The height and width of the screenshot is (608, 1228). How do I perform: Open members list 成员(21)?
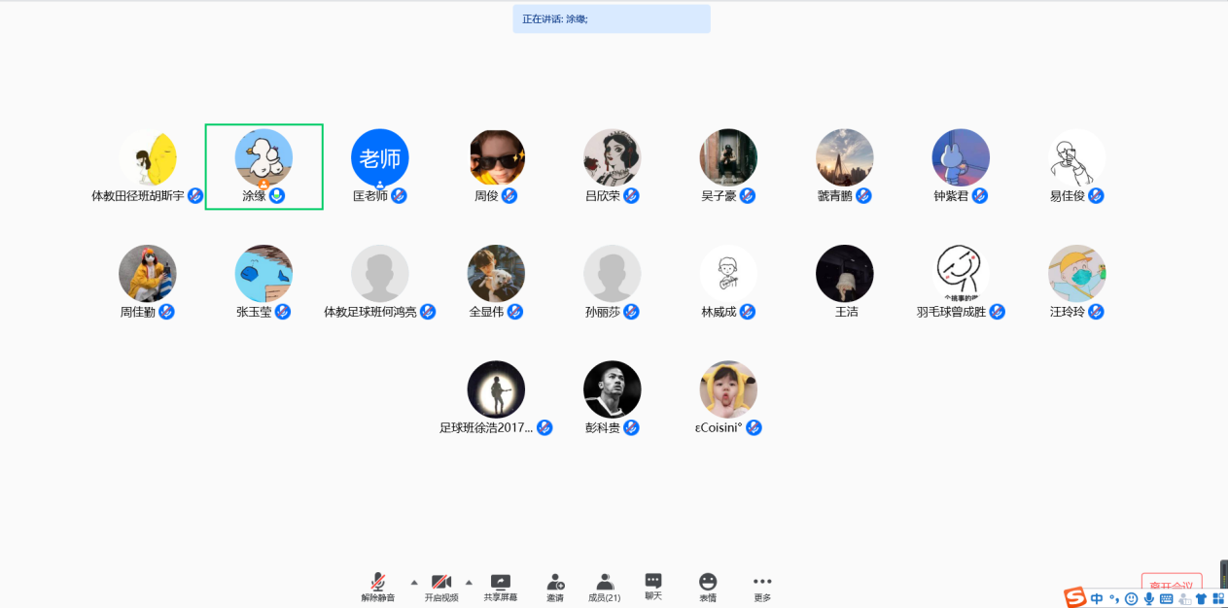[605, 586]
